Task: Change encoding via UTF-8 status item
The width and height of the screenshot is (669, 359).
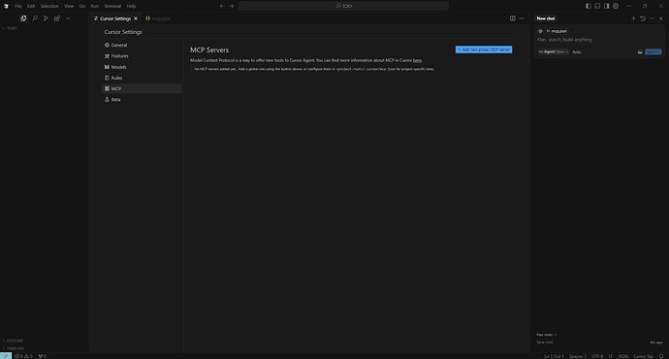Action: (x=597, y=356)
